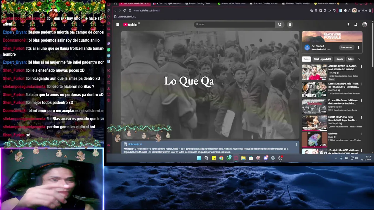The image size is (374, 210).
Task: Select the Todos filter chip
Action: (306, 59)
